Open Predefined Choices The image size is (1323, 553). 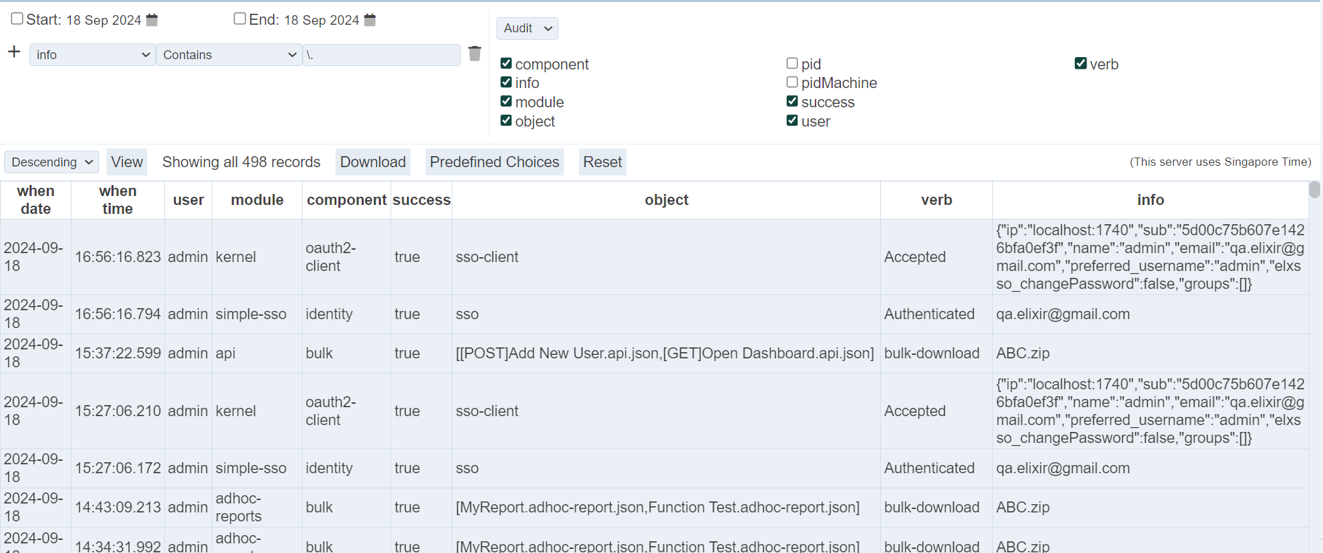(494, 162)
